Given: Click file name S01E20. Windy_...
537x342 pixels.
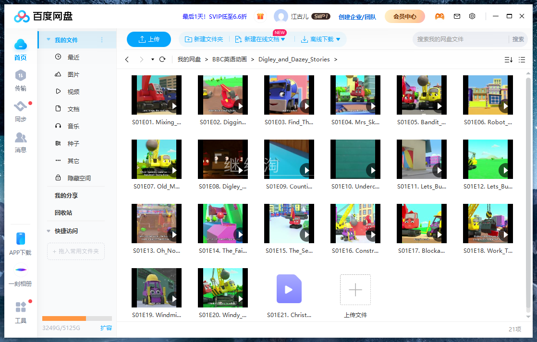Looking at the screenshot, I should click(x=222, y=315).
